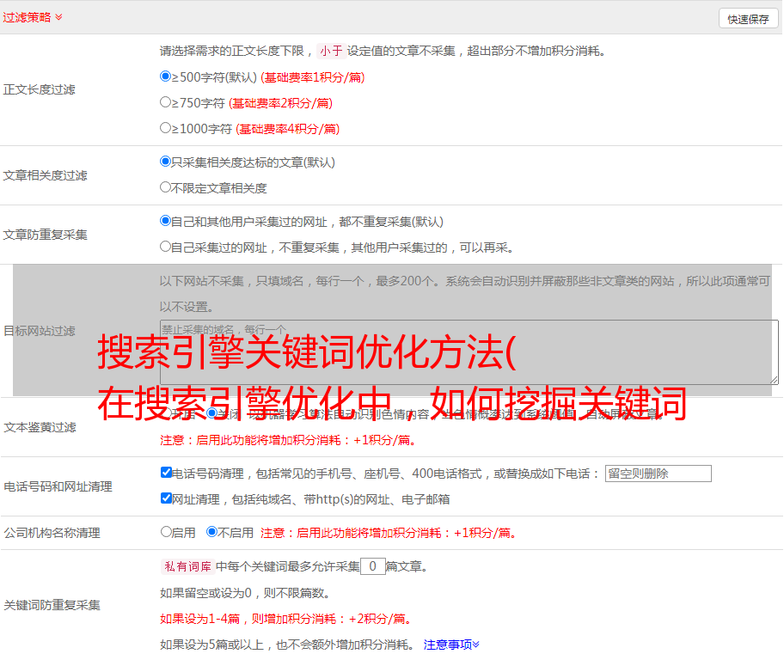Screen dimensions: 784x660
Task: Choose the ≥750字符 length filter
Action: [x=166, y=102]
